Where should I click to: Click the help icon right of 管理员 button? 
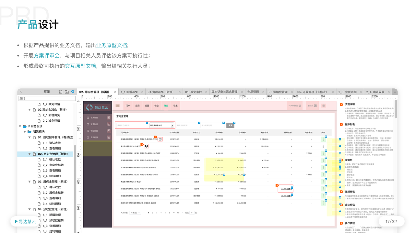coord(323,105)
